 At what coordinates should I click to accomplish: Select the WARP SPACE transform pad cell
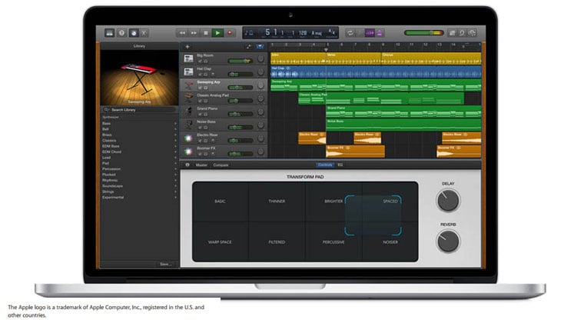(x=220, y=241)
